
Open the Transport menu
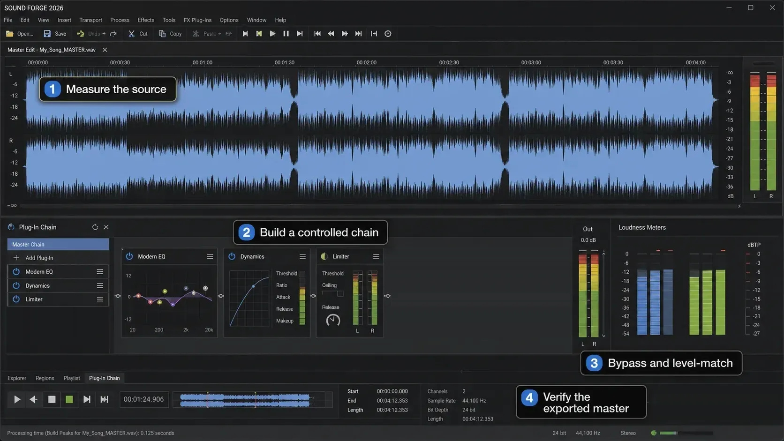coord(90,20)
